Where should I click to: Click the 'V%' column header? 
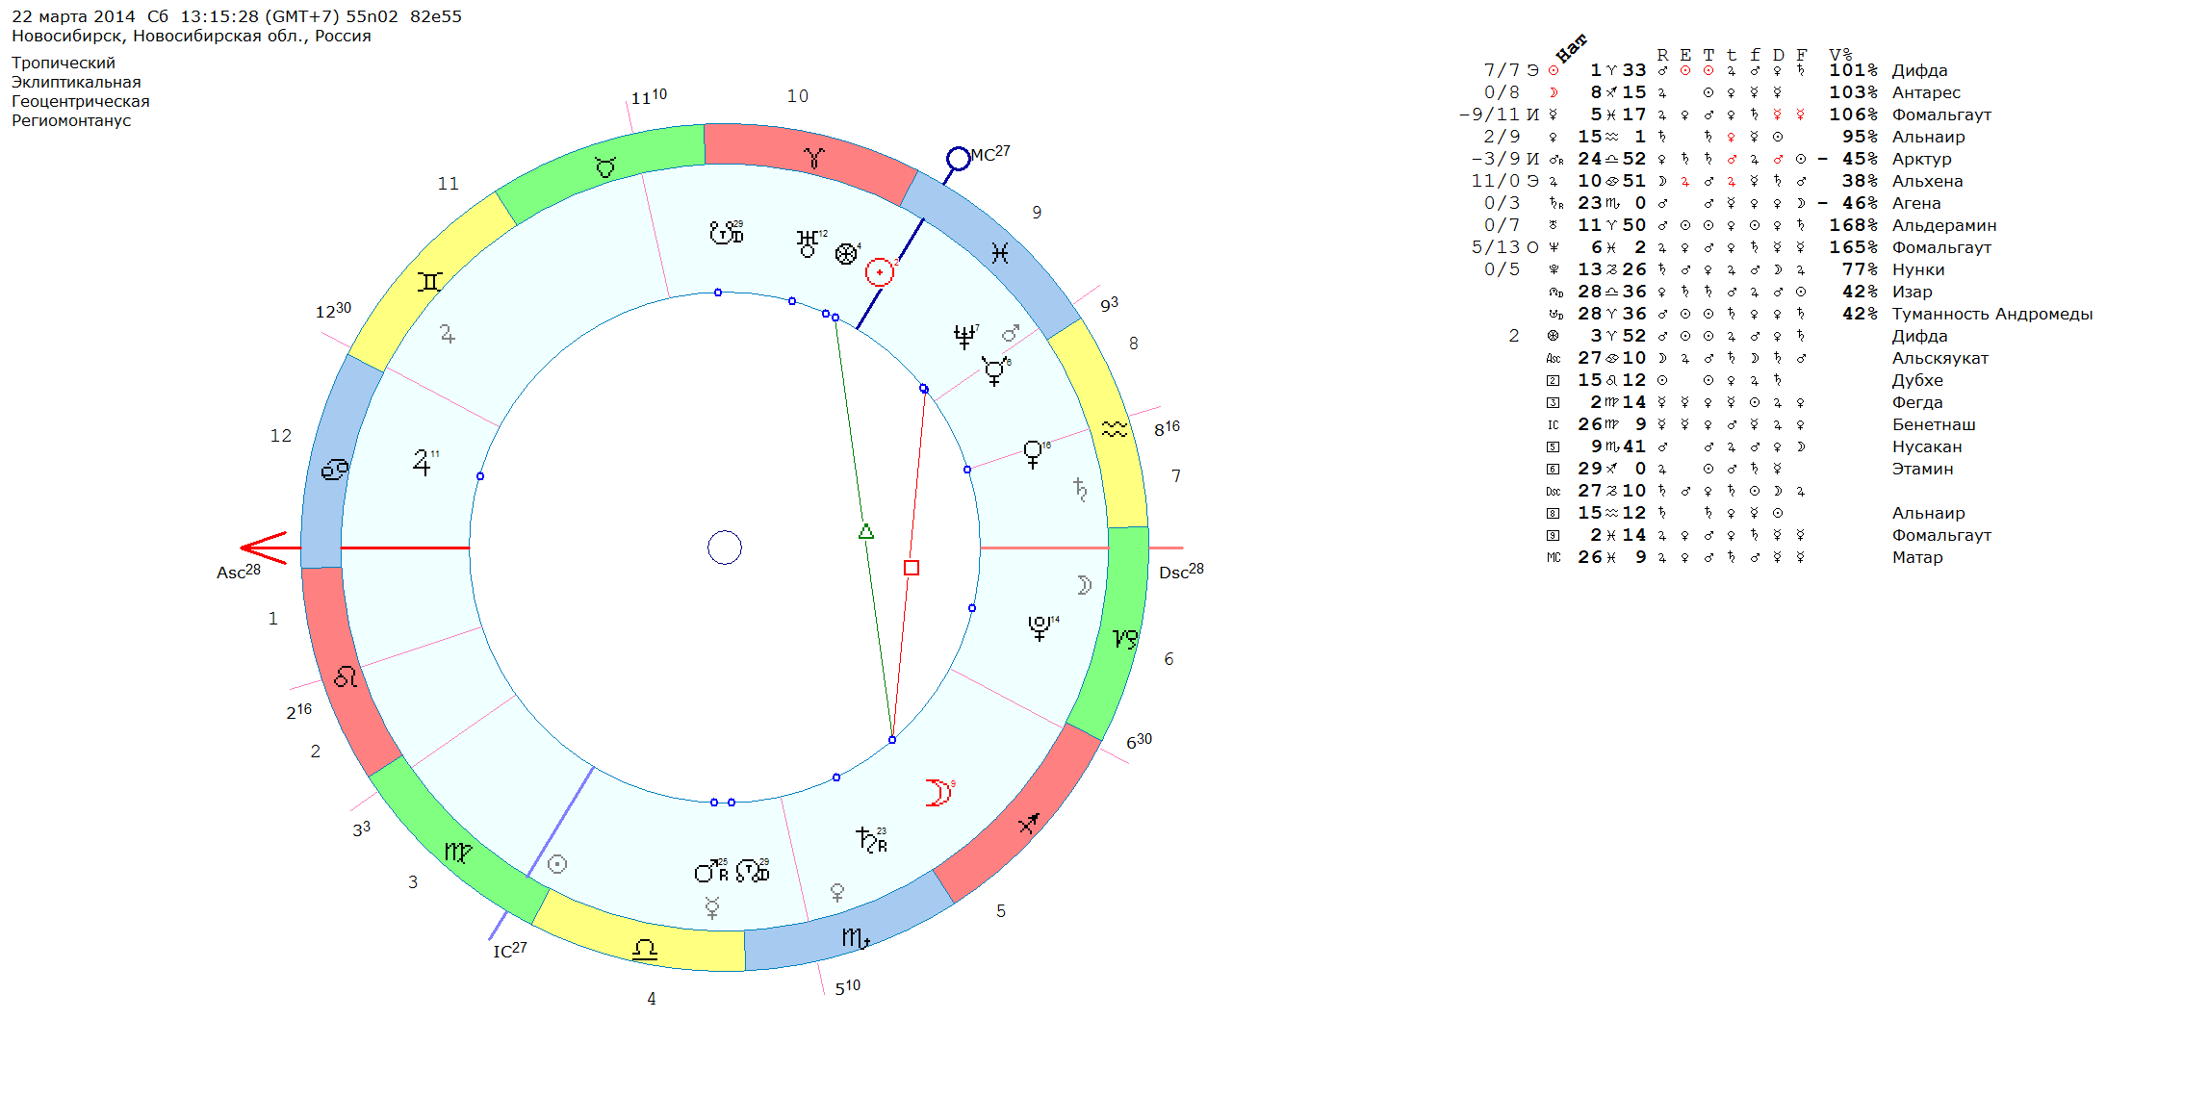tap(1840, 55)
